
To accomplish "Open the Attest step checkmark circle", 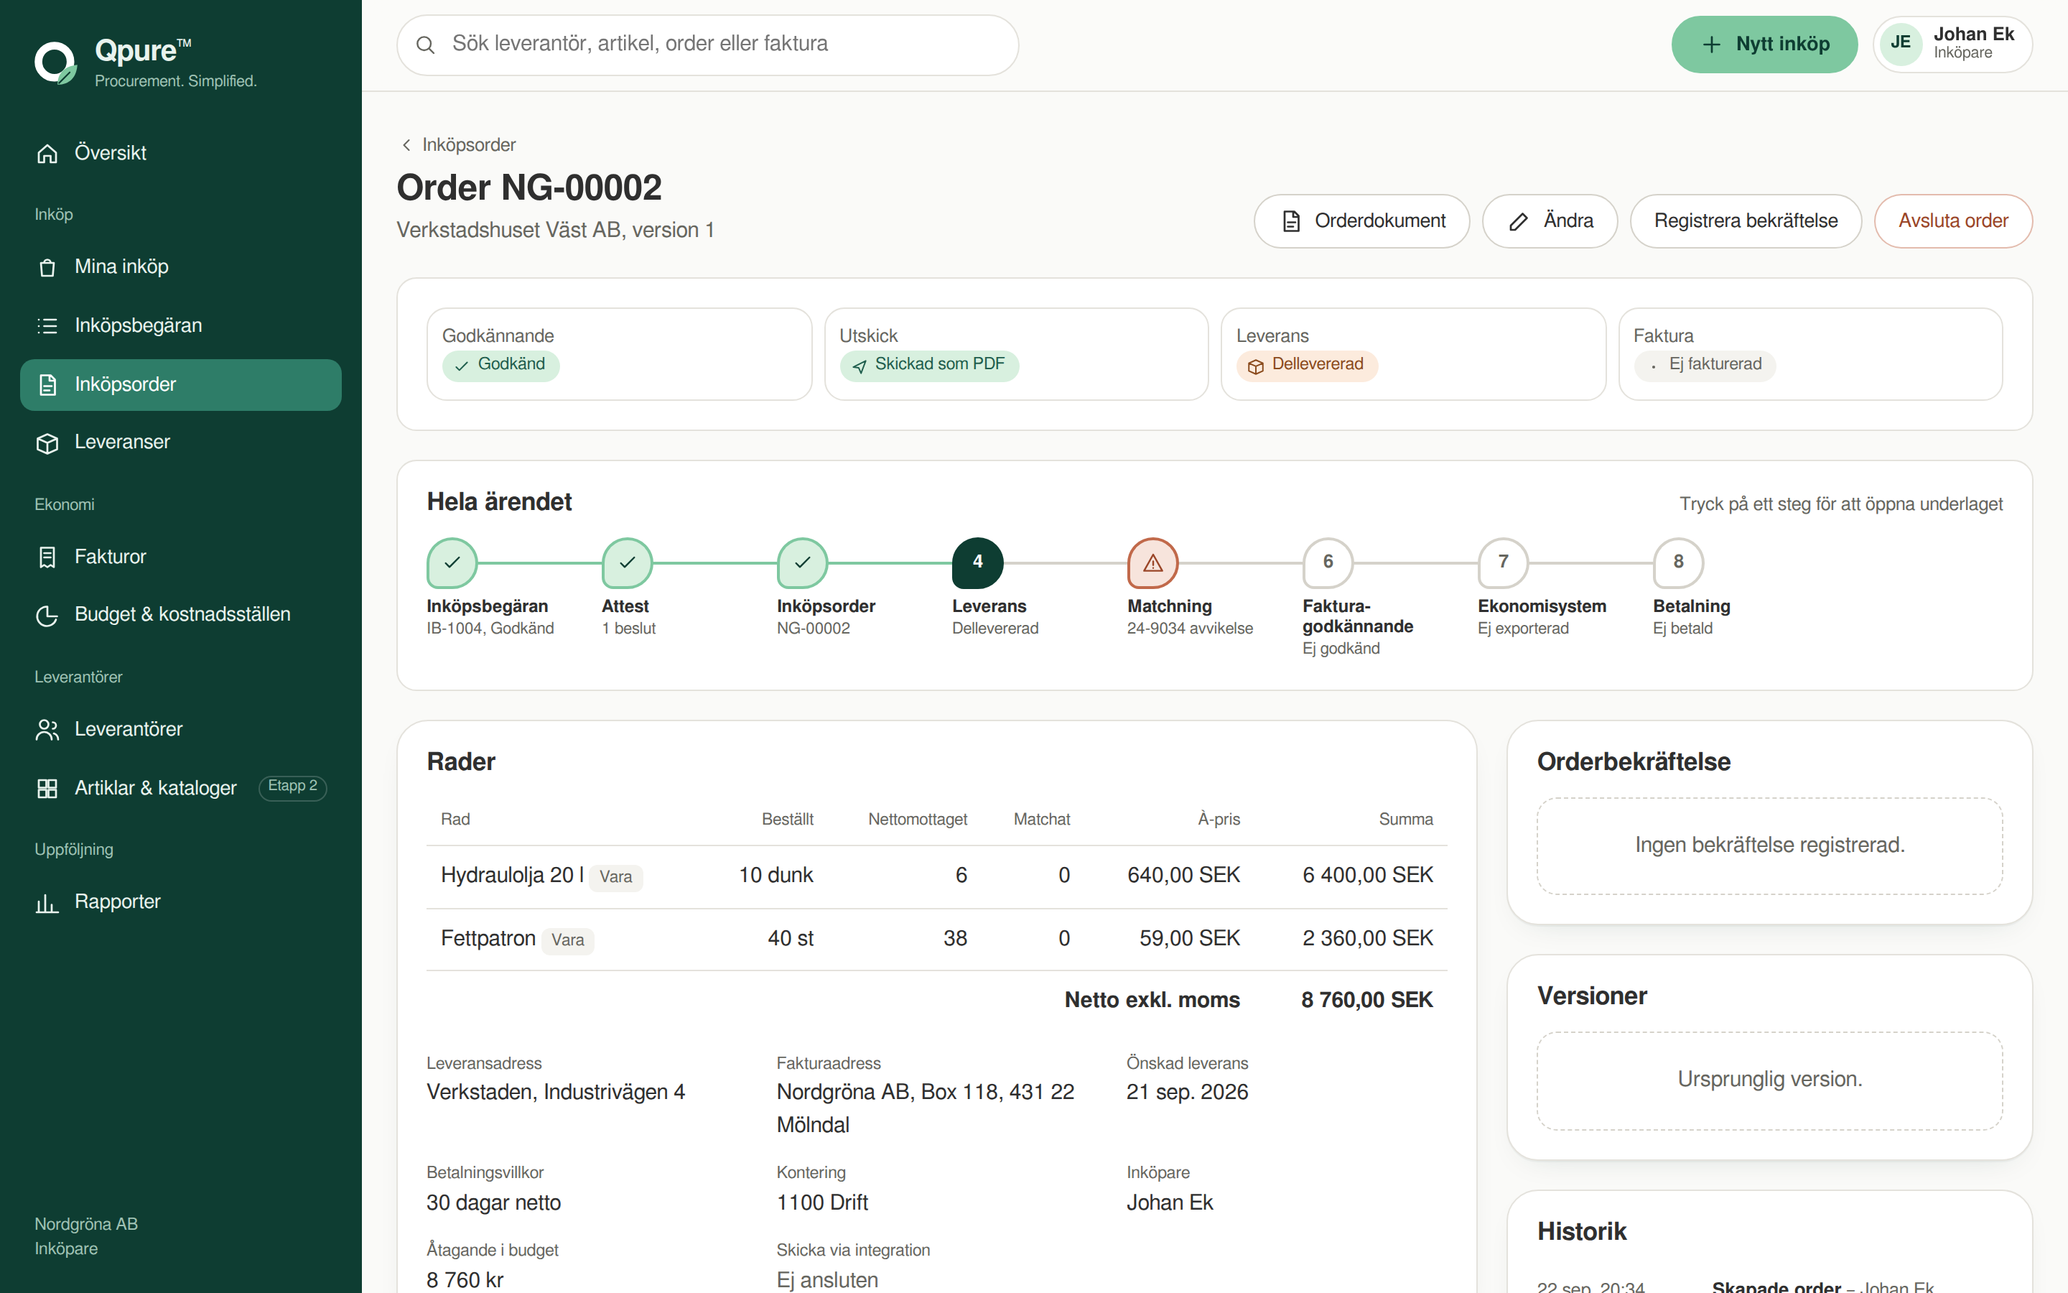I will (x=628, y=562).
